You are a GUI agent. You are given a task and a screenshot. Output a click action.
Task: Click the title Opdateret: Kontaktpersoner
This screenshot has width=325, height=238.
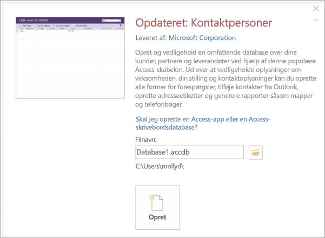pos(203,23)
